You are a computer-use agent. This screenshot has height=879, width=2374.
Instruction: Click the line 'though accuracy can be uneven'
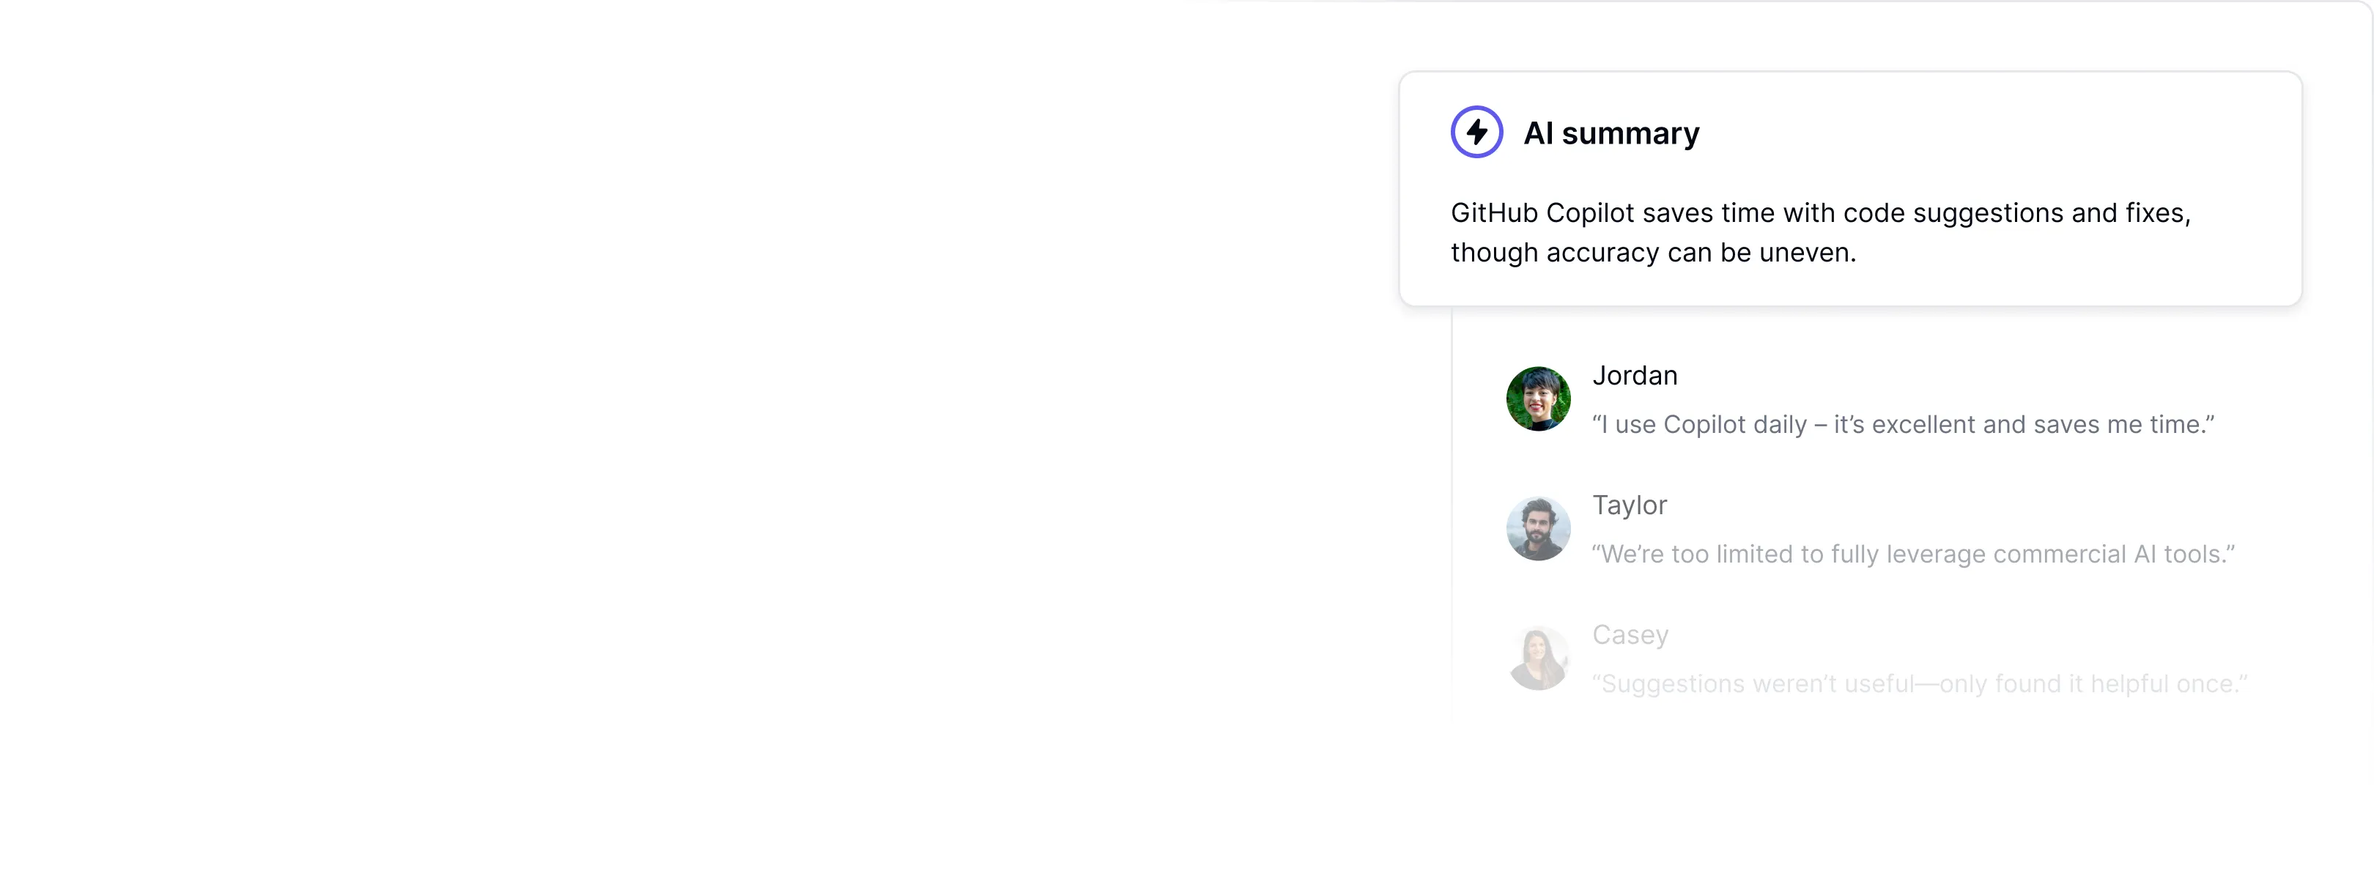(x=1653, y=253)
